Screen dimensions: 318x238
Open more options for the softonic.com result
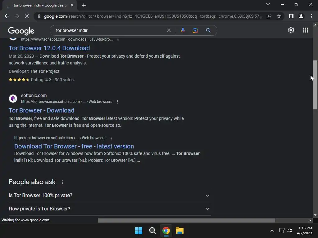pos(117,102)
